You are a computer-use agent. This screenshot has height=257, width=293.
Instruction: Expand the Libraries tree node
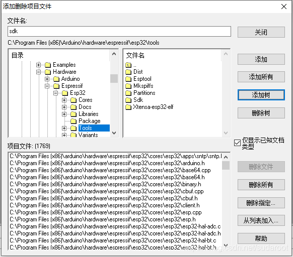64,114
